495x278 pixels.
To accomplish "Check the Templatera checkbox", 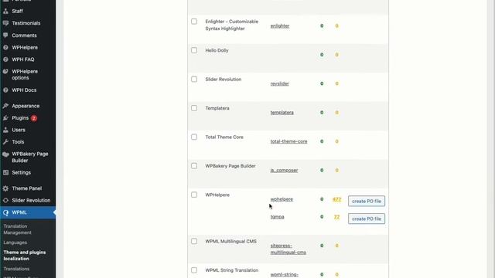I will 194,108.
